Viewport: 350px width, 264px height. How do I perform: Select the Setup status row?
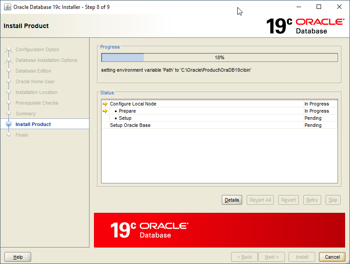[220, 118]
